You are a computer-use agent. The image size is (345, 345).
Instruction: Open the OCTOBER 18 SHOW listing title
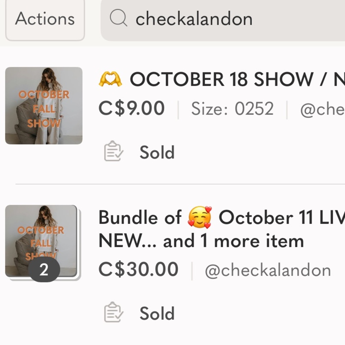(x=221, y=79)
